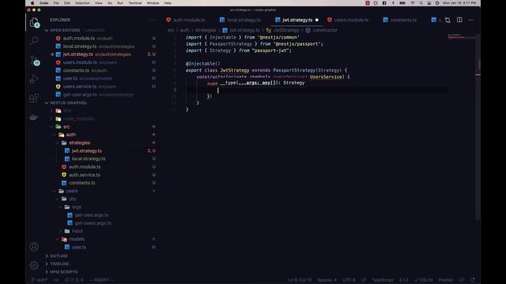Collapse the users folder
506x284 pixels.
[55, 191]
